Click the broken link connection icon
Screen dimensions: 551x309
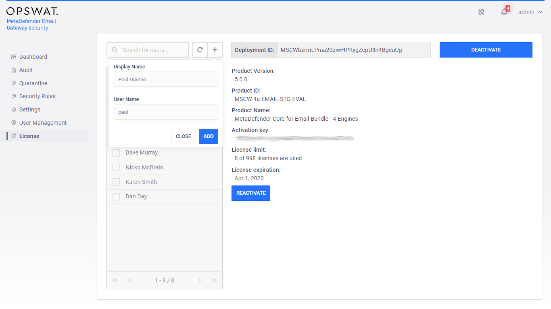481,12
